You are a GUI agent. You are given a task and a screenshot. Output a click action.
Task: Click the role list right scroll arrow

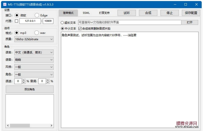51,125
